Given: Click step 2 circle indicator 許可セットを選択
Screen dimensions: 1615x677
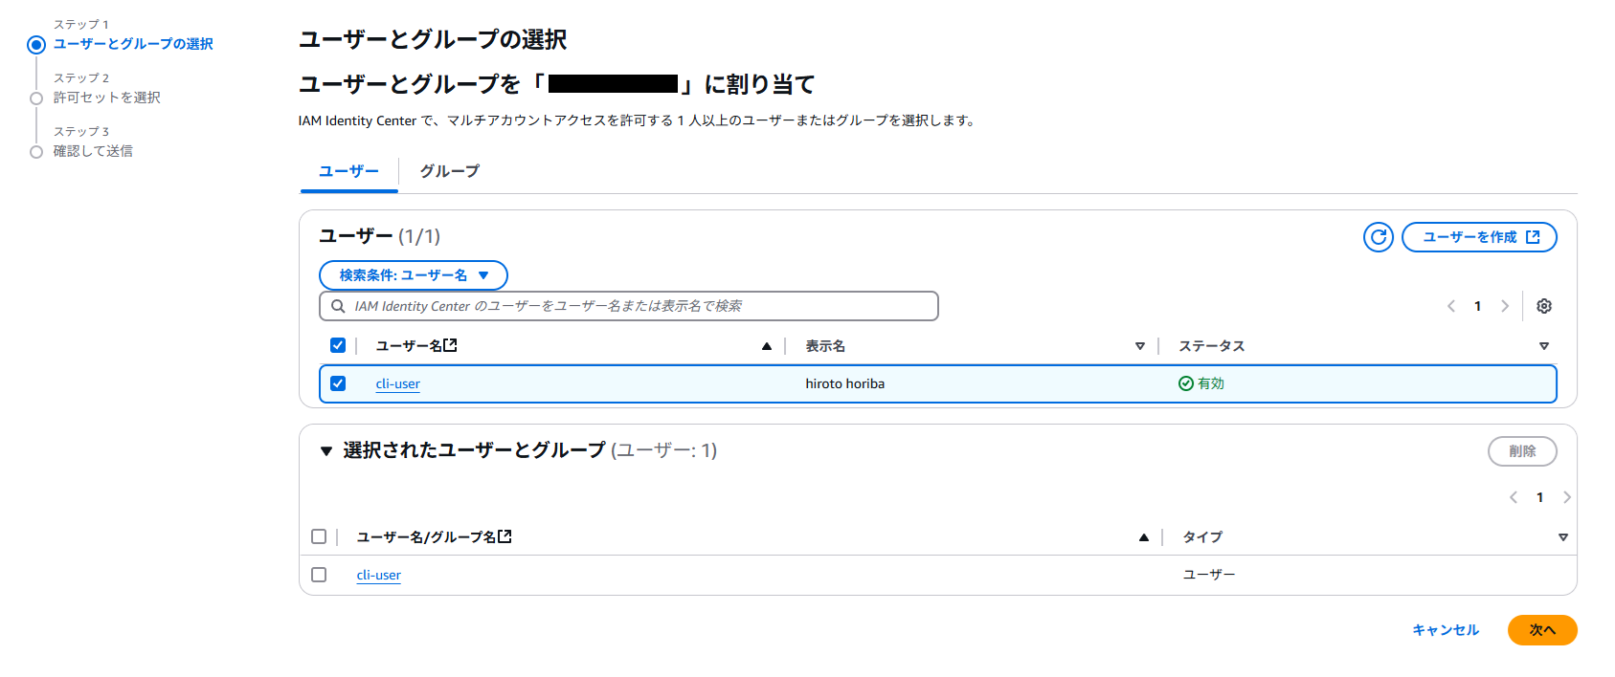Looking at the screenshot, I should tap(36, 98).
